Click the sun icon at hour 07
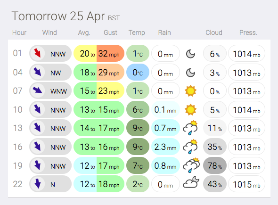 (x=190, y=91)
